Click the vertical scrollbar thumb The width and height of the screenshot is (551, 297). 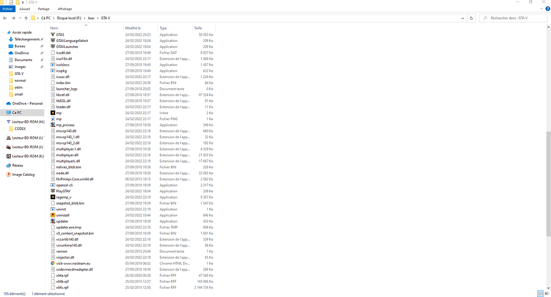pyautogui.click(x=548, y=184)
